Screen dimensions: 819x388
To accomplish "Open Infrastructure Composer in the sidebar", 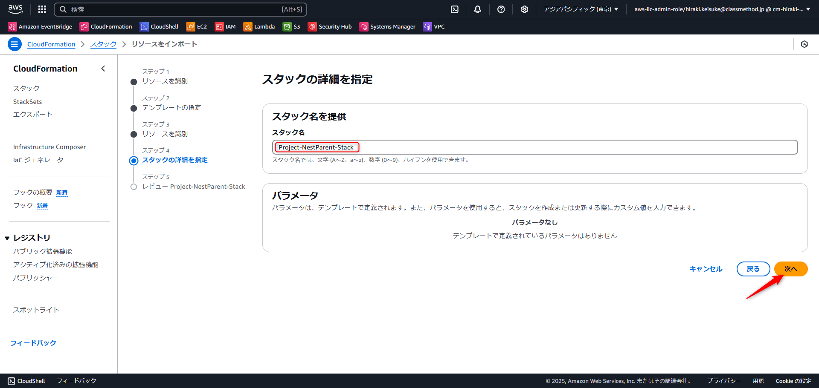I will [49, 147].
